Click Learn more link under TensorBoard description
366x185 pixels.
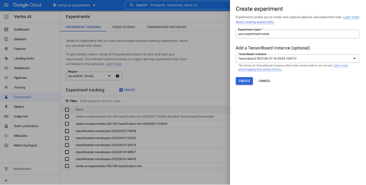(113, 64)
